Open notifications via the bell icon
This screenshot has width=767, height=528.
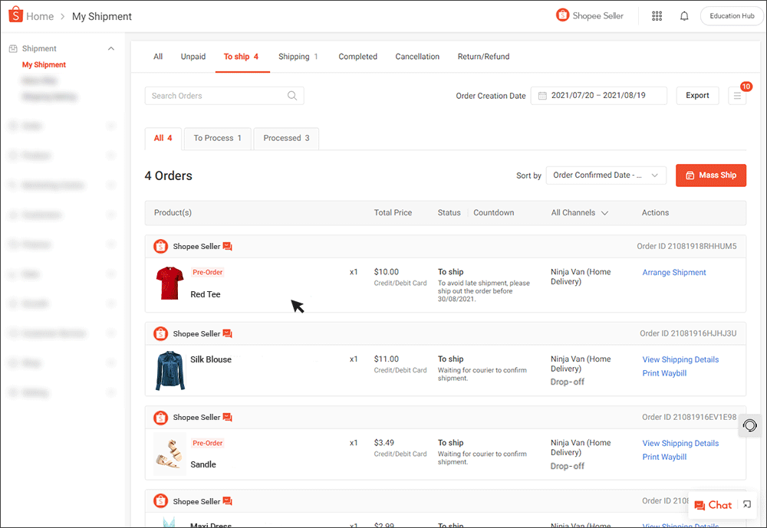click(683, 15)
